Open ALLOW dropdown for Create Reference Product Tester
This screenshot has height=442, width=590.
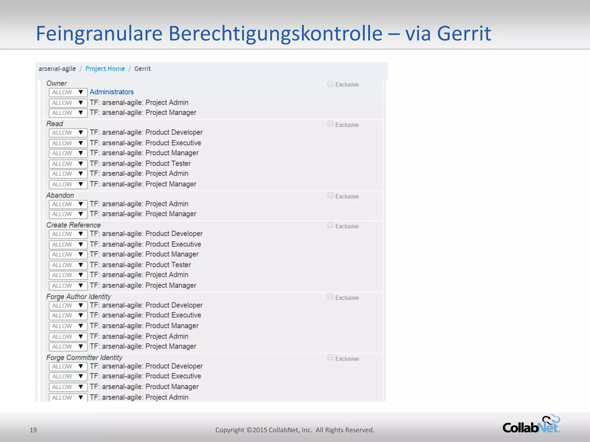click(x=68, y=265)
